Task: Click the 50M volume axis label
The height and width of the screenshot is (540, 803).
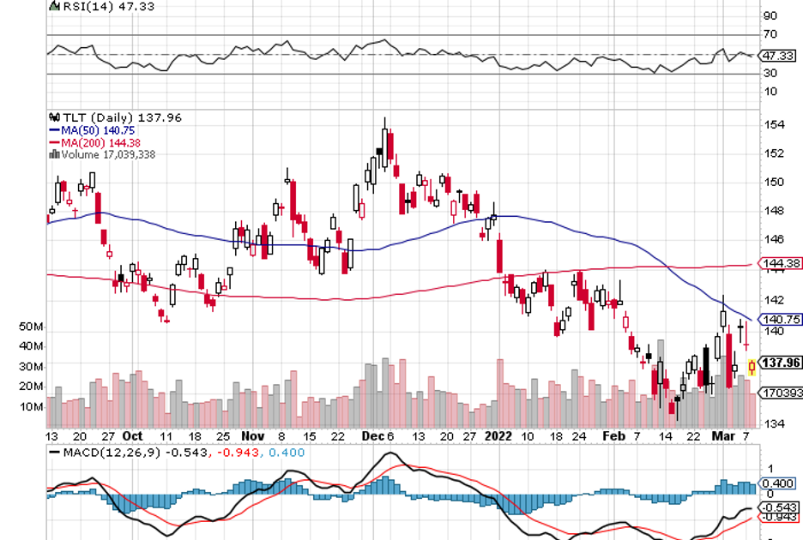Action: tap(31, 327)
